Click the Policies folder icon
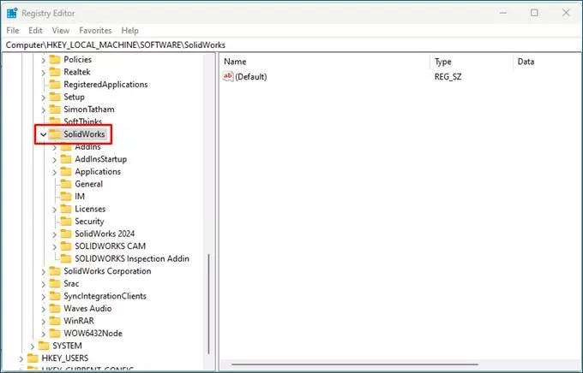This screenshot has width=583, height=373. (55, 59)
